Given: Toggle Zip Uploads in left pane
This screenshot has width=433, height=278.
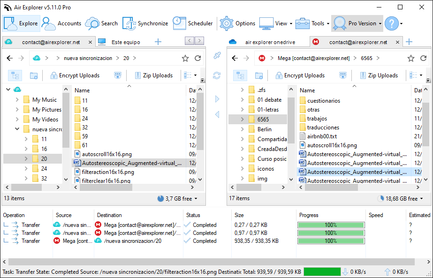Looking at the screenshot, I should tap(154, 75).
